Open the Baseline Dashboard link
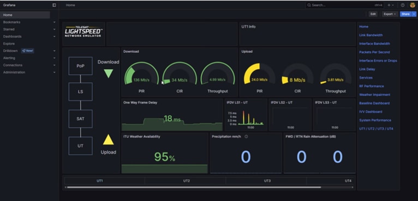The height and width of the screenshot is (201, 418). [x=374, y=103]
